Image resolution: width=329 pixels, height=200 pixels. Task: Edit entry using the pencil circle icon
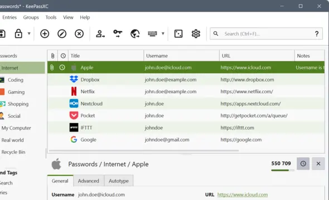[x=62, y=34]
